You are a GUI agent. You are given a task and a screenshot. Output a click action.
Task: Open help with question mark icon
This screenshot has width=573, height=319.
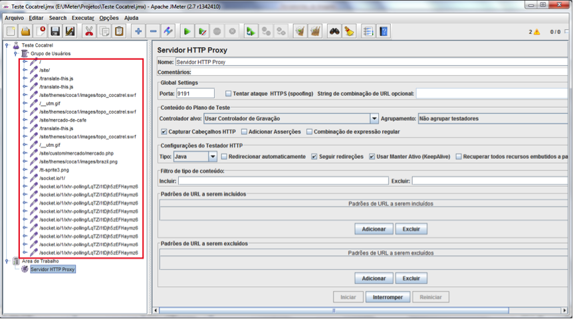[x=384, y=31]
